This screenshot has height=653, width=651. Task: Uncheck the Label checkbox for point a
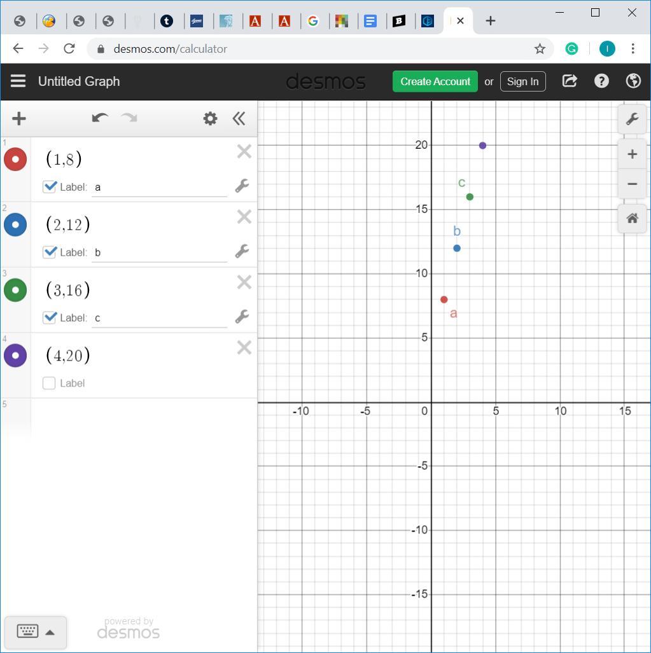click(49, 186)
